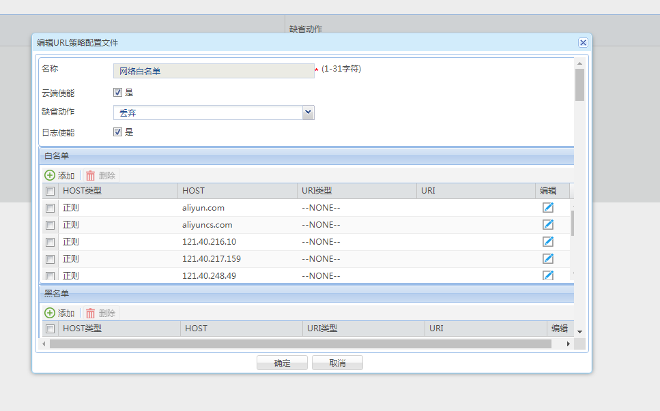
Task: Select all whitelist rows via header checkbox
Action: click(x=50, y=192)
